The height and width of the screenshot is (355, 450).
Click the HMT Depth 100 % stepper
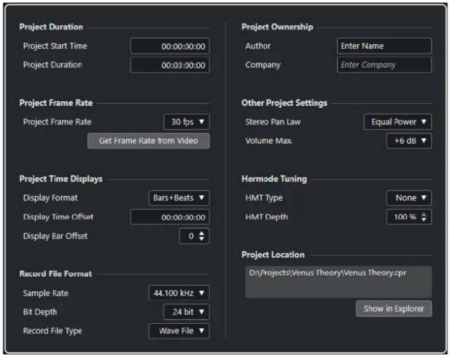[409, 217]
